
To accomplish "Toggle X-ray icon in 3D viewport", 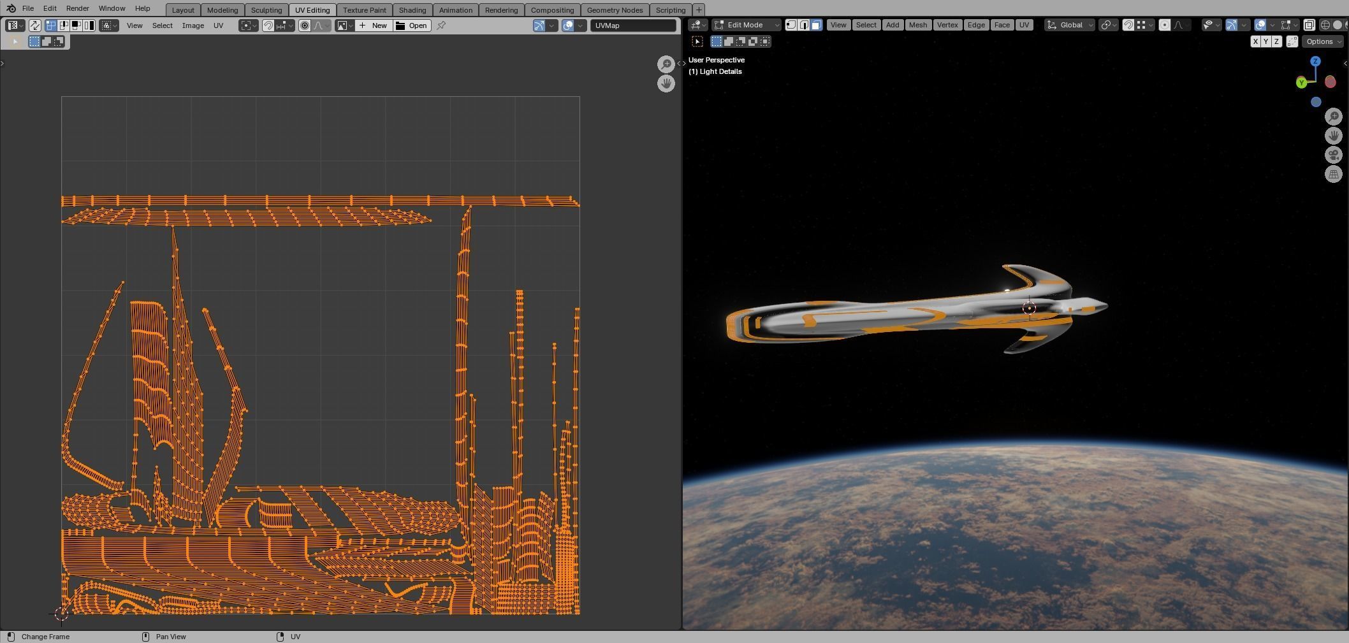I will [1309, 25].
